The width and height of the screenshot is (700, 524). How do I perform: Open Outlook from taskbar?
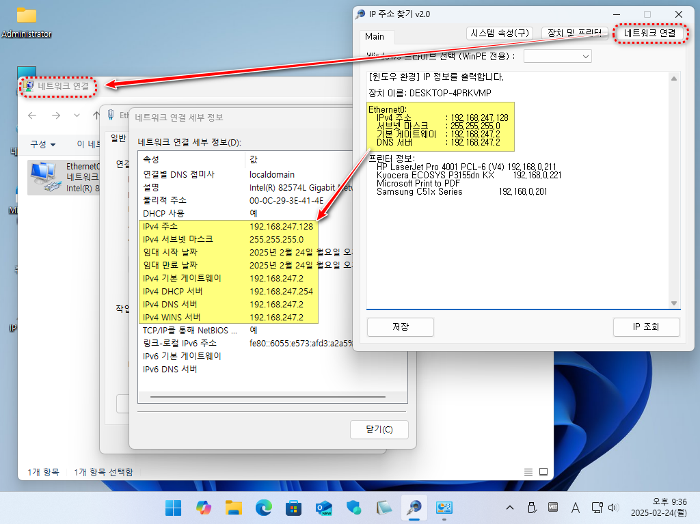point(323,508)
